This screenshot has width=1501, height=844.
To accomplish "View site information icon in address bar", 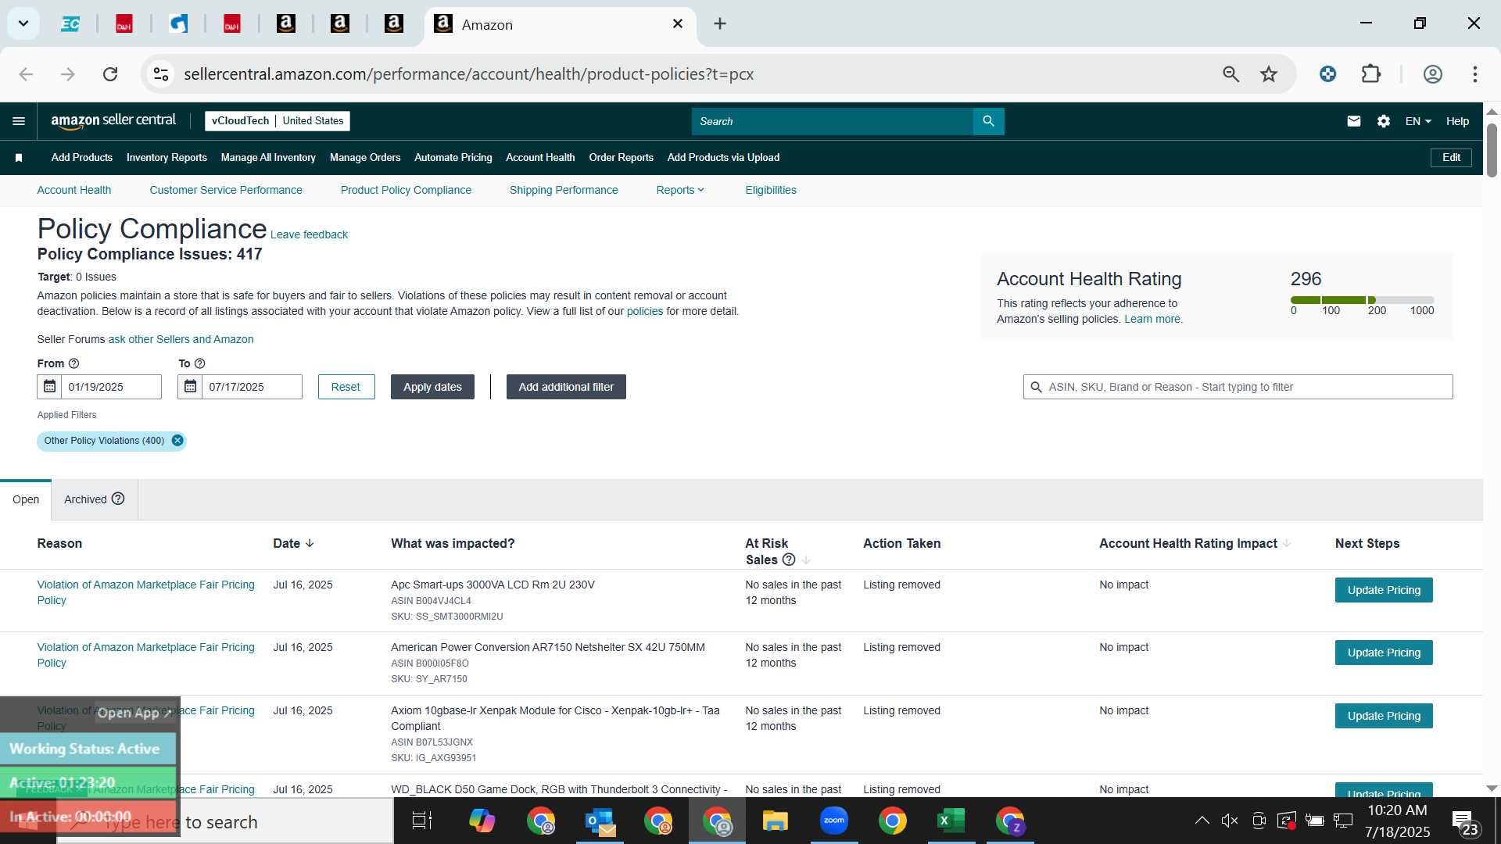I will pyautogui.click(x=161, y=74).
